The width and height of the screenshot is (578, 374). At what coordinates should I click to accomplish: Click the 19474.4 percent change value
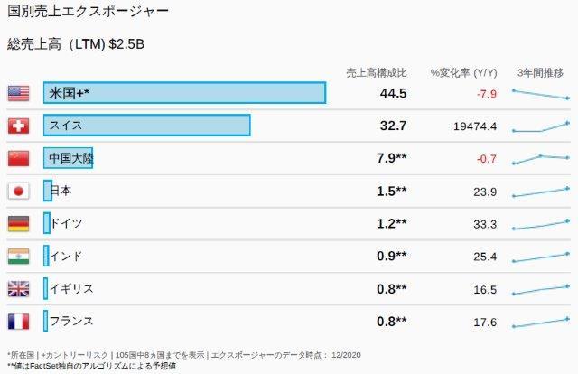[x=475, y=126]
